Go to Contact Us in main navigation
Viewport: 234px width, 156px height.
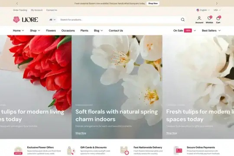click(116, 30)
